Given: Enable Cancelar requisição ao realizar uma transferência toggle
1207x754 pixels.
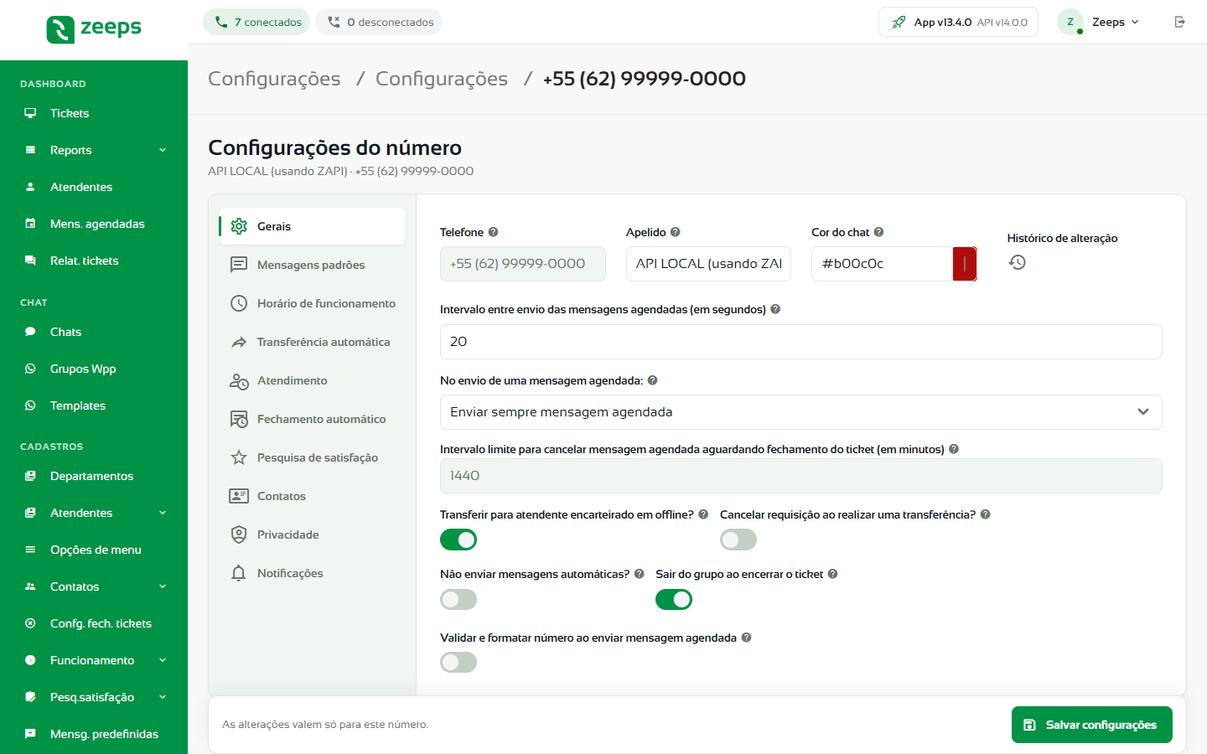Looking at the screenshot, I should click(x=738, y=540).
